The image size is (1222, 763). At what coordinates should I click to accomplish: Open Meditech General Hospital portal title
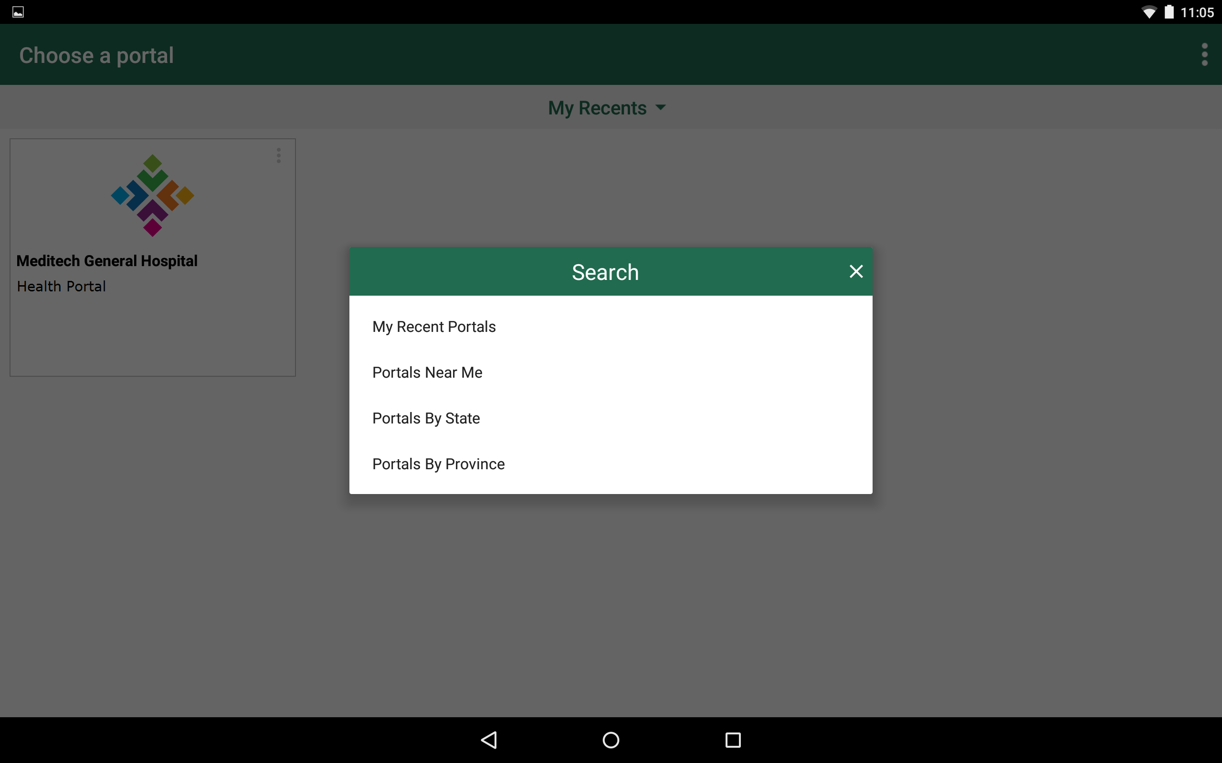point(107,261)
